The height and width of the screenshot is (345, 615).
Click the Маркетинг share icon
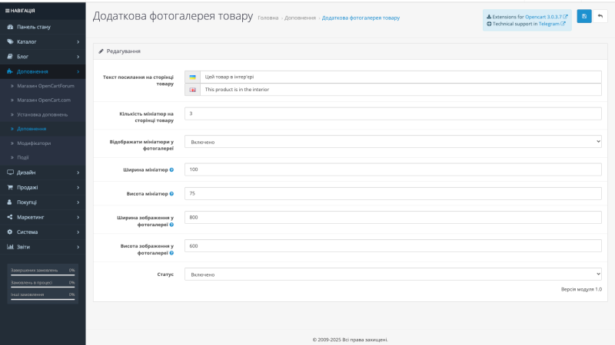(10, 217)
